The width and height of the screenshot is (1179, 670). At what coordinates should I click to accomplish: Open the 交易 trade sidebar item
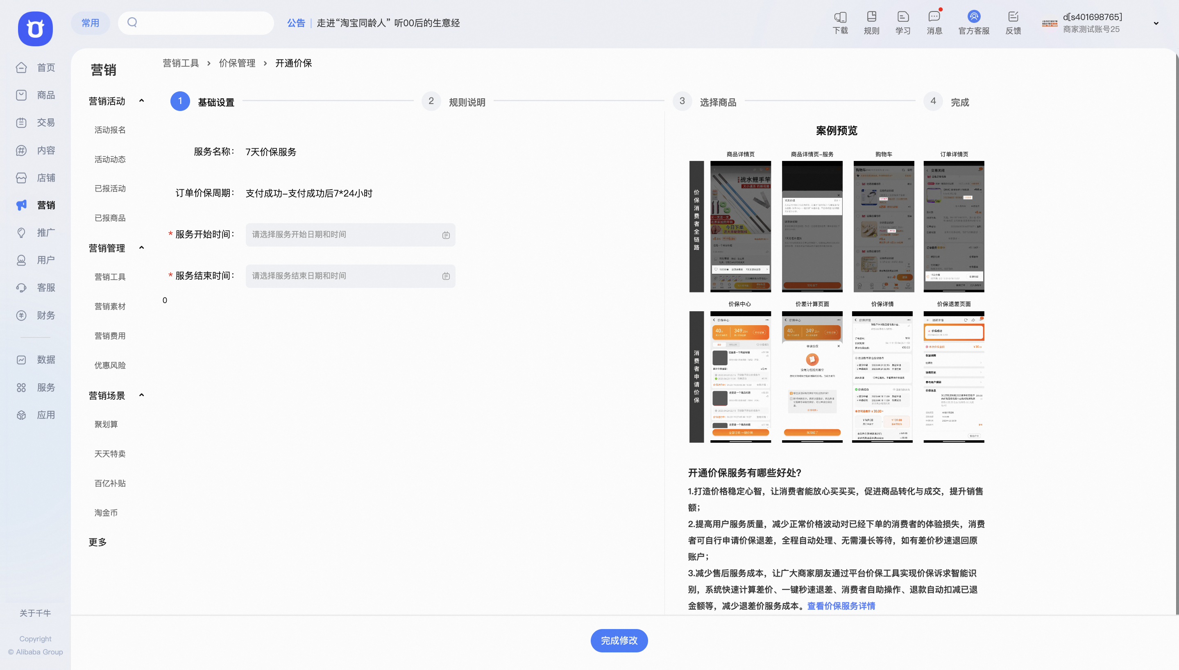click(x=35, y=122)
